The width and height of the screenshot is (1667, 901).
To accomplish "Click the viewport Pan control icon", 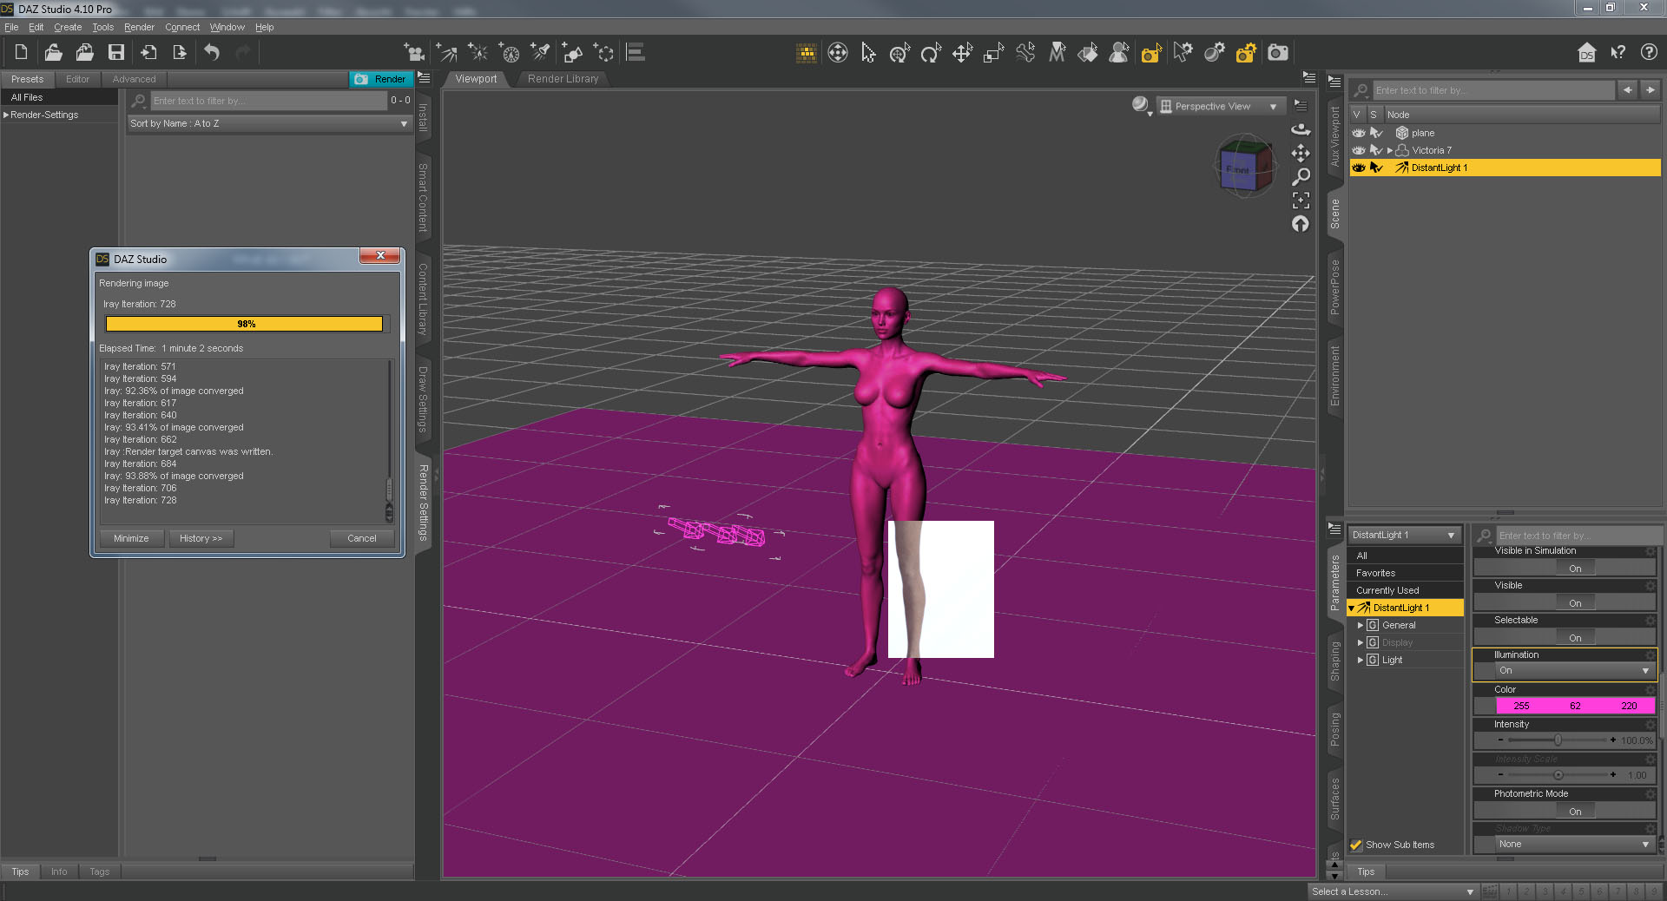I will point(1301,154).
